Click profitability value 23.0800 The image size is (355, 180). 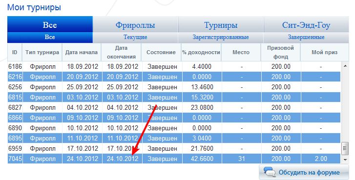pos(202,107)
